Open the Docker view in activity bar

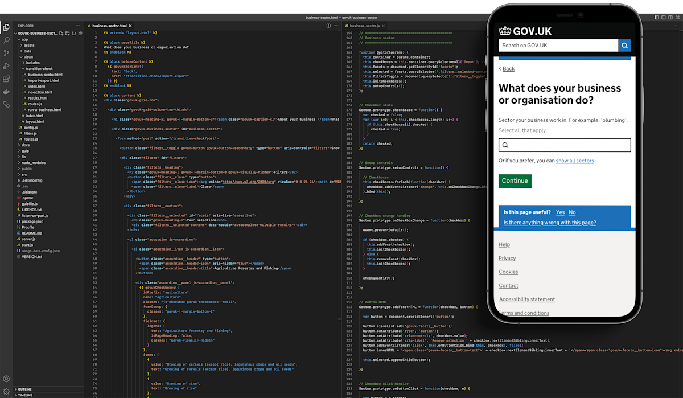click(6, 92)
